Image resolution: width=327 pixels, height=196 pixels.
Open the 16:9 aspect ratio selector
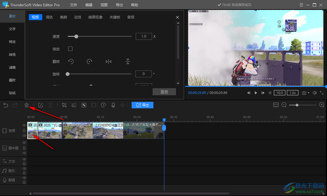pyautogui.click(x=280, y=93)
